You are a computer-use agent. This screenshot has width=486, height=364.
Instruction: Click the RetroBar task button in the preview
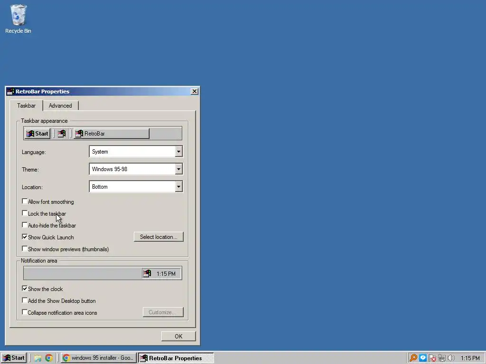point(111,134)
